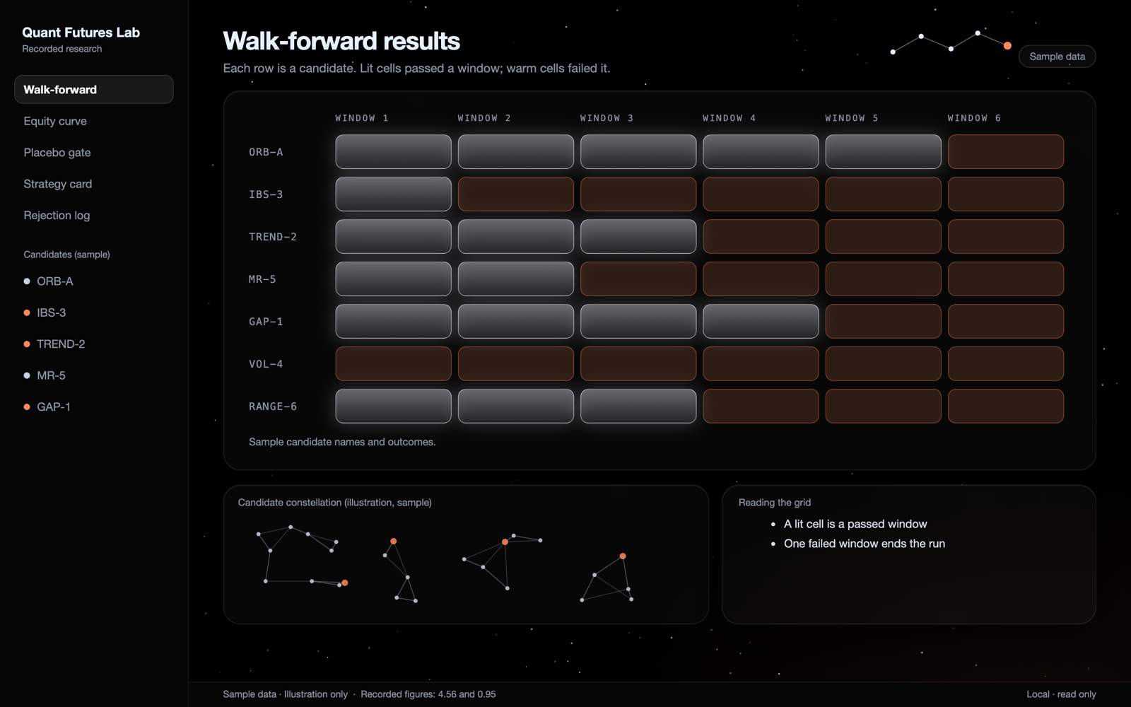
Task: Click GAP-1 Window 4 passed cell
Action: coord(761,321)
